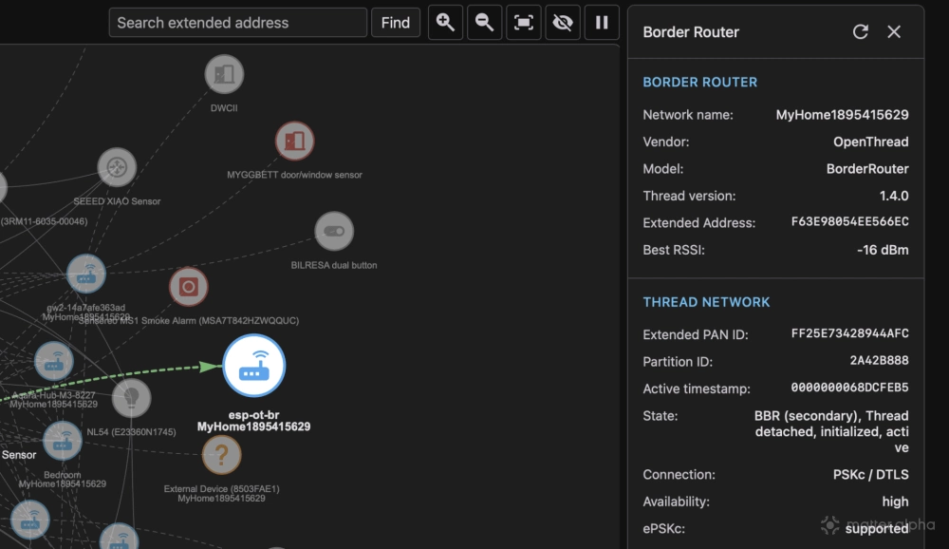The image size is (949, 549).
Task: Click the DWCII door sensor node
Action: [x=224, y=74]
